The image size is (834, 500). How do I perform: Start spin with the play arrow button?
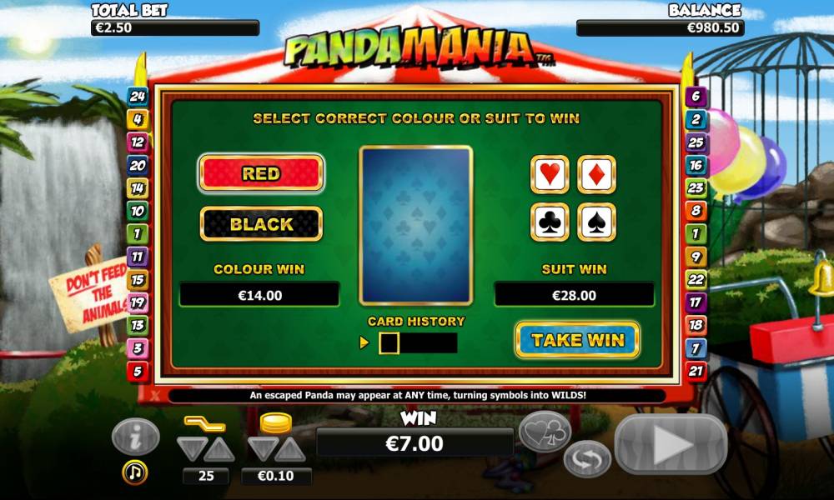click(671, 444)
